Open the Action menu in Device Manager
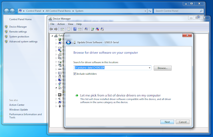The height and width of the screenshot is (137, 213). coord(61,24)
